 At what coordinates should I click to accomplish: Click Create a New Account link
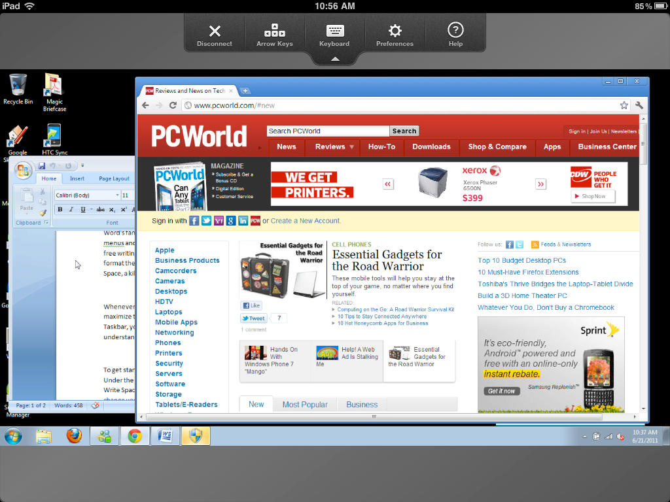(x=306, y=221)
